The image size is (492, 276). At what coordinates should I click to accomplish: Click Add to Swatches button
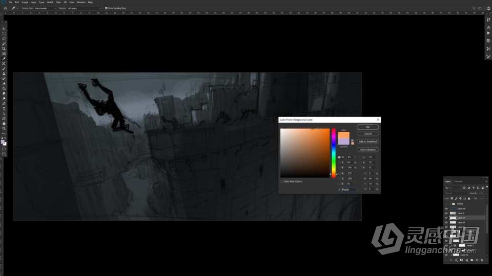(x=368, y=142)
